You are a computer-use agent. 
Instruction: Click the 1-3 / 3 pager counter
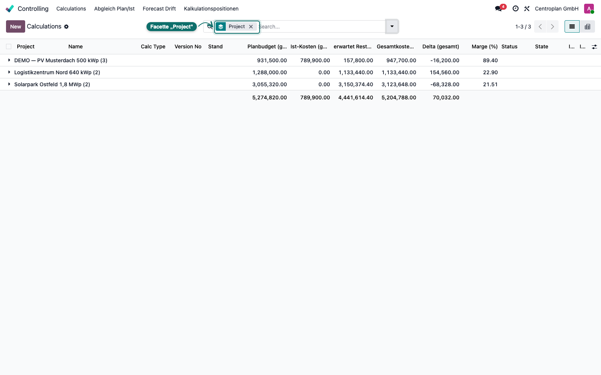click(x=523, y=27)
